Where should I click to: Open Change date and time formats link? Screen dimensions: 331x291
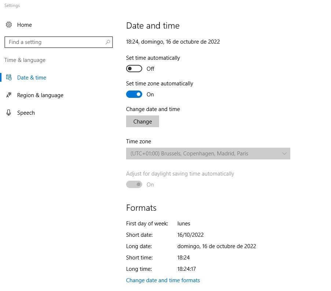coord(163,280)
